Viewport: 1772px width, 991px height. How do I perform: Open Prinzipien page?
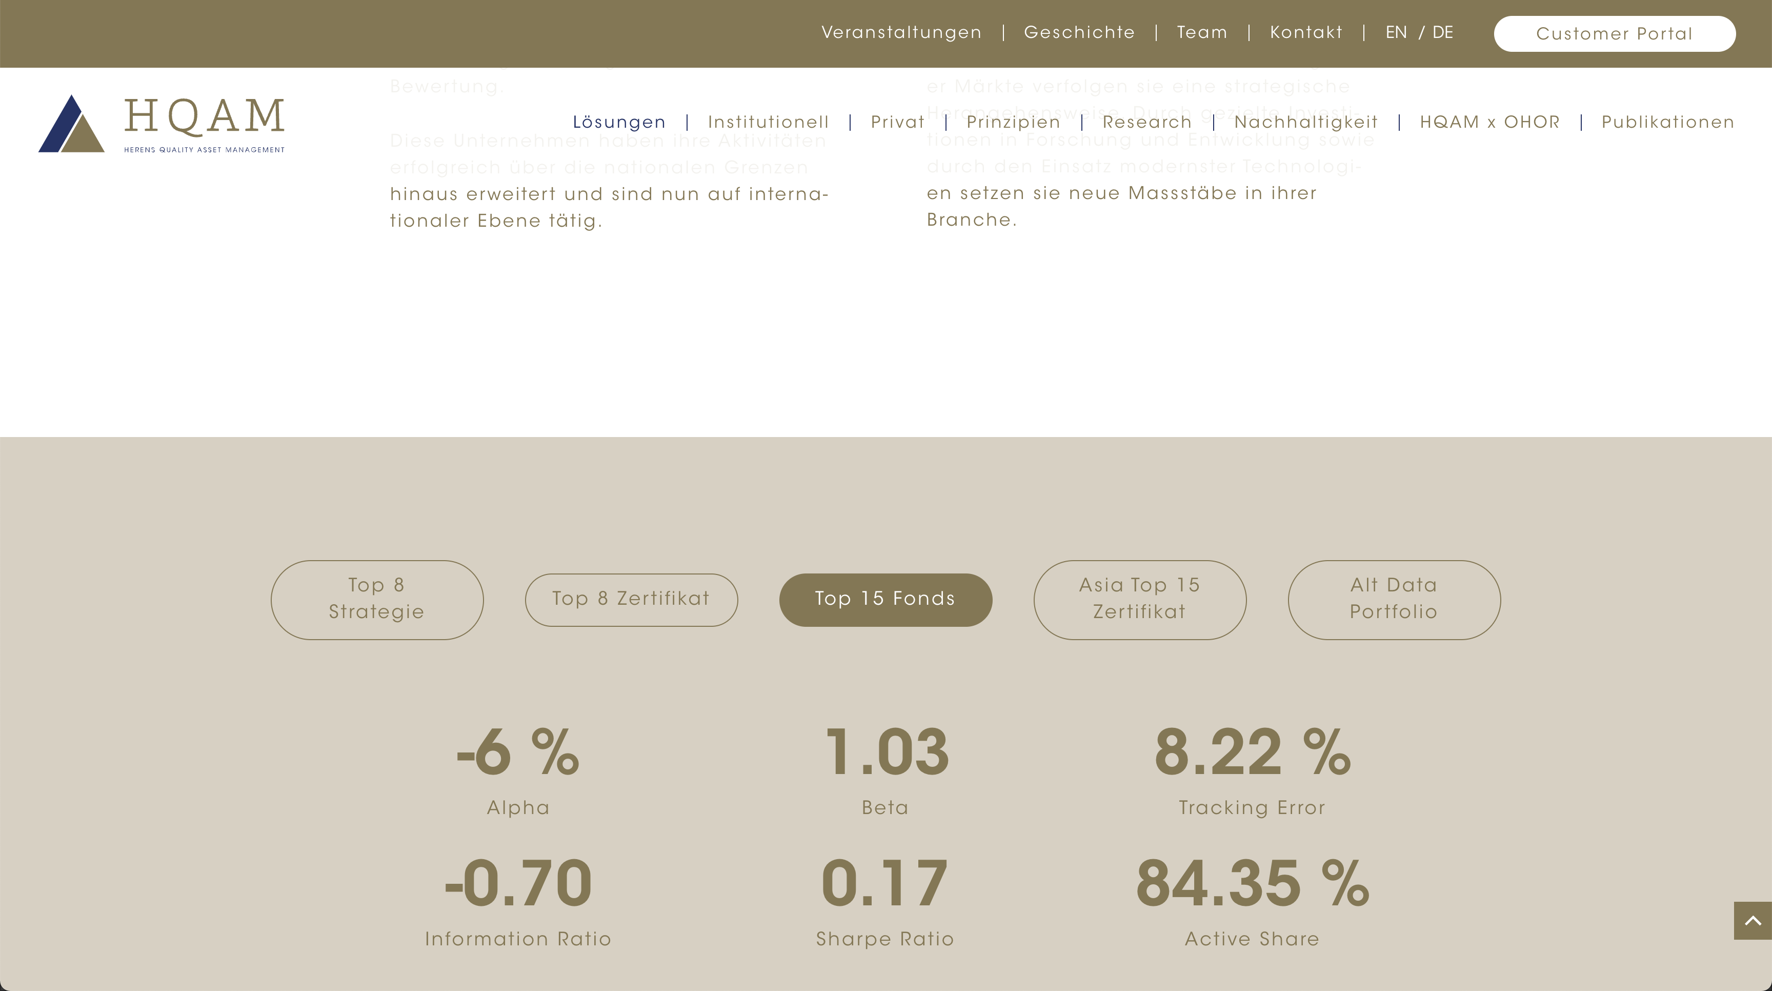[1013, 123]
